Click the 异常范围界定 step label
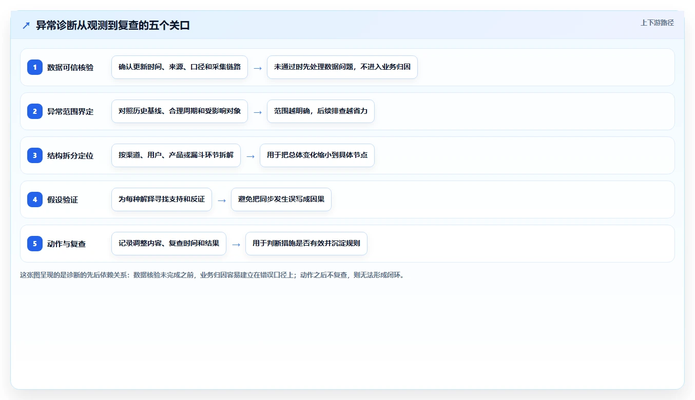This screenshot has height=400, width=695. click(x=70, y=111)
